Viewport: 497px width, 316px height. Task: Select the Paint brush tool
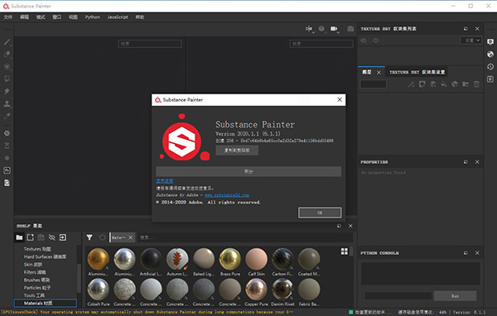(x=7, y=42)
